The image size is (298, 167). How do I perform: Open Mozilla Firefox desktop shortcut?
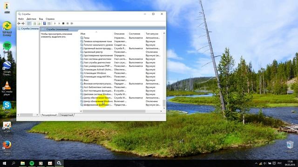click(7, 148)
